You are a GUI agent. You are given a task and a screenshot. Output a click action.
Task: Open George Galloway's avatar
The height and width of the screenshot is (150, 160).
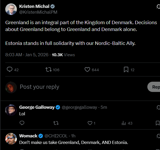(x=11, y=110)
